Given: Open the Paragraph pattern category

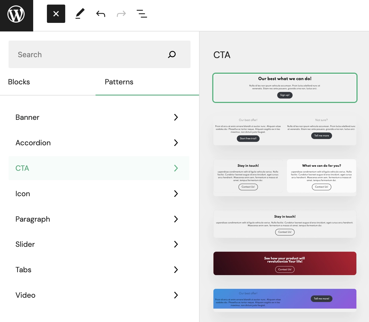Looking at the screenshot, I should click(99, 219).
